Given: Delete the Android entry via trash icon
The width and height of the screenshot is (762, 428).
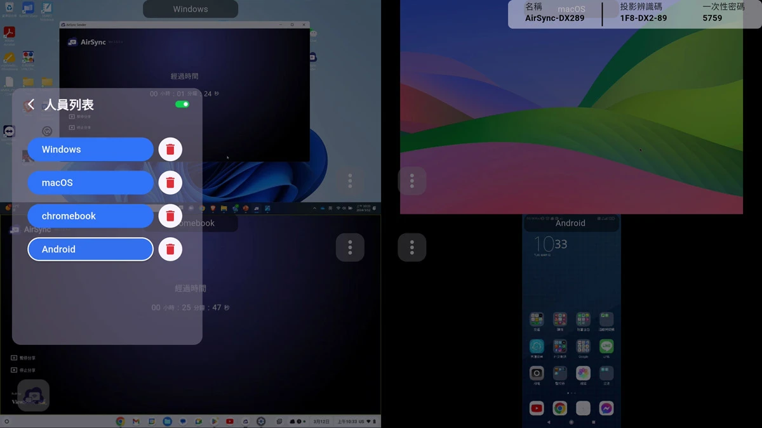Looking at the screenshot, I should (170, 249).
